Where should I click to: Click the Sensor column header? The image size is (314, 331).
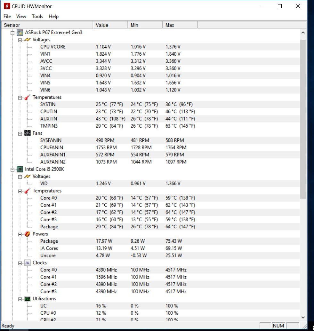[x=47, y=25]
